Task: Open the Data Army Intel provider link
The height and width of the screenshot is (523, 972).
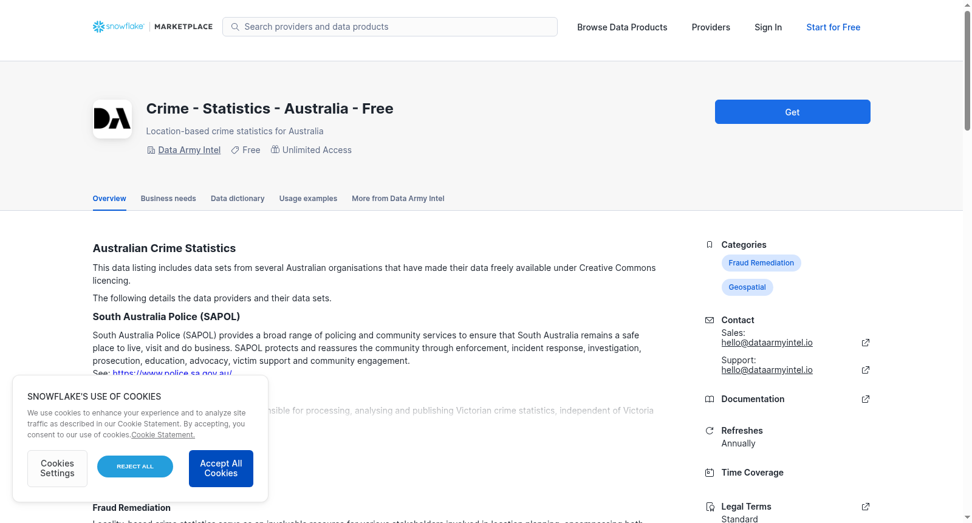Action: coord(190,150)
